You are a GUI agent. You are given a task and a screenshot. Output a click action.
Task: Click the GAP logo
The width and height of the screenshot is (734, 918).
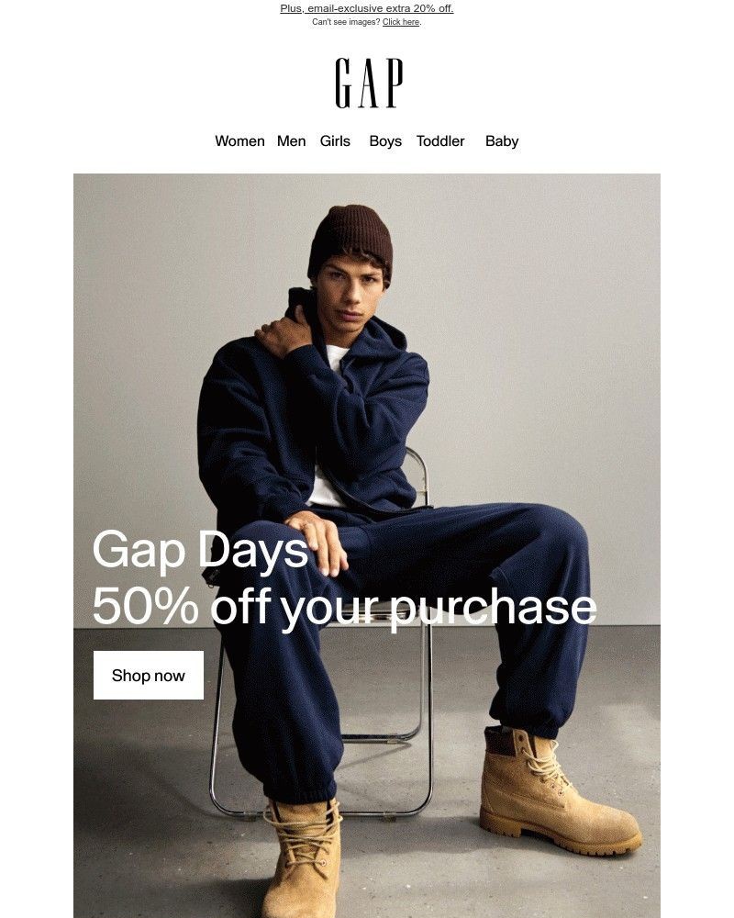[x=369, y=83]
